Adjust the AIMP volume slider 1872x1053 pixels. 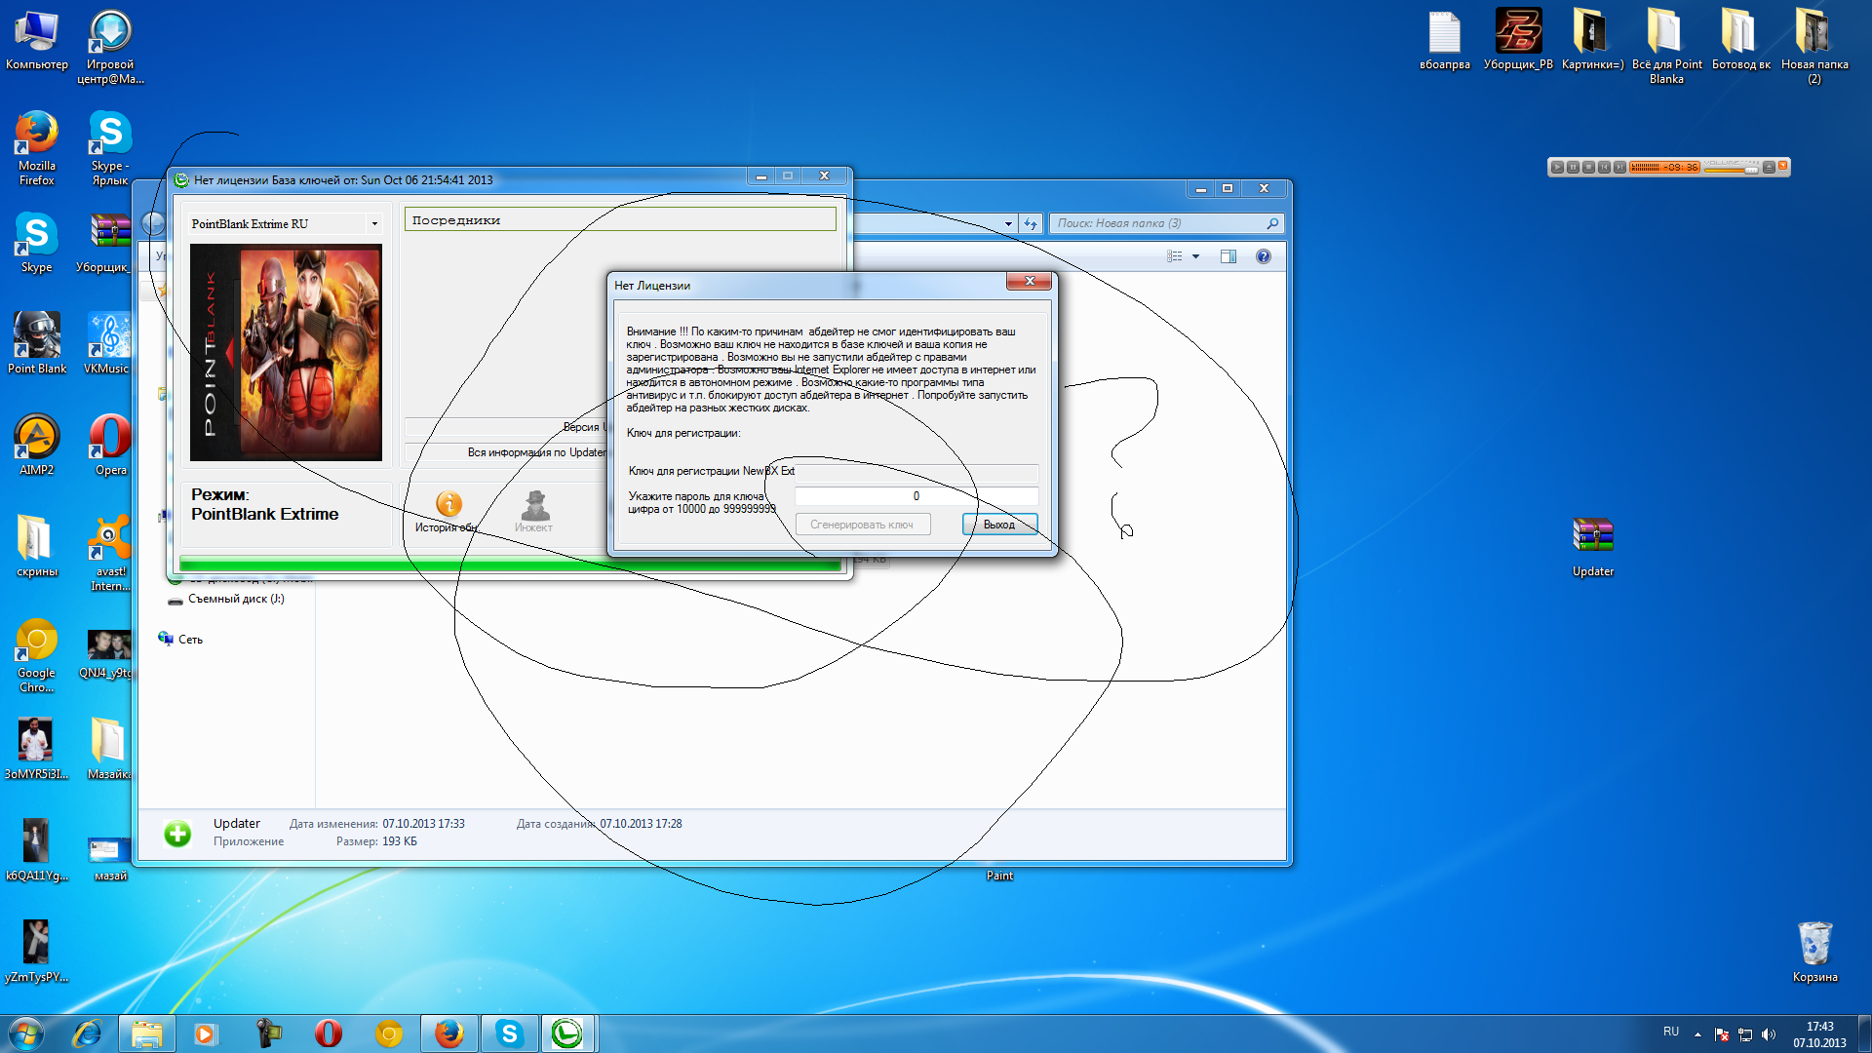[1751, 171]
